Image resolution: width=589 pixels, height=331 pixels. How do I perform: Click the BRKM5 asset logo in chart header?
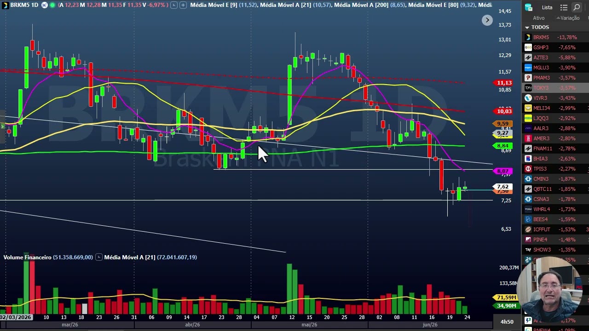tap(5, 5)
